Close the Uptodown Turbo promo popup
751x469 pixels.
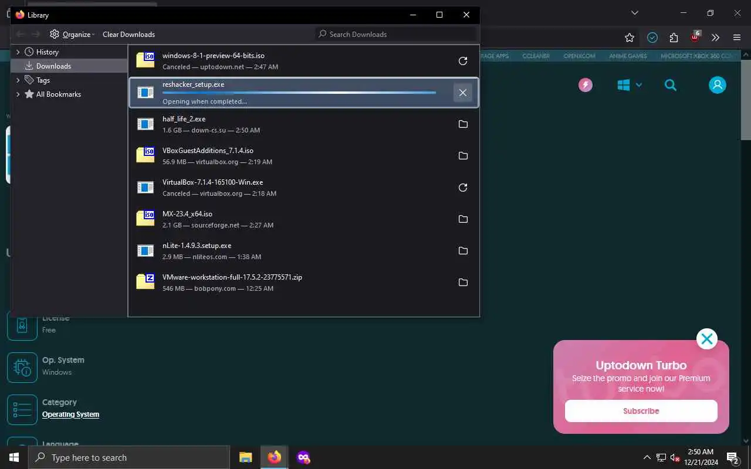pyautogui.click(x=707, y=339)
